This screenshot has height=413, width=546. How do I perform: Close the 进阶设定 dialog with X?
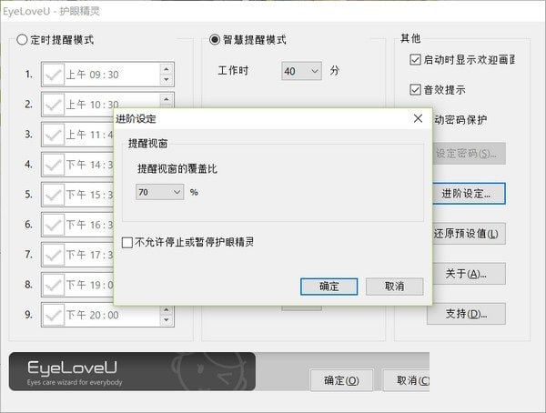(x=419, y=118)
